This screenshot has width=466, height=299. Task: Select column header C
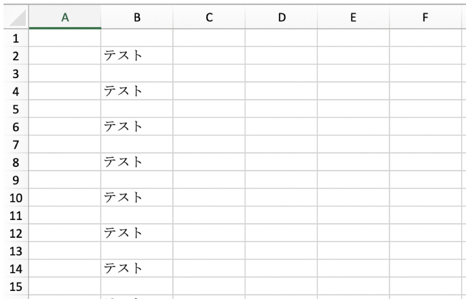coord(209,18)
